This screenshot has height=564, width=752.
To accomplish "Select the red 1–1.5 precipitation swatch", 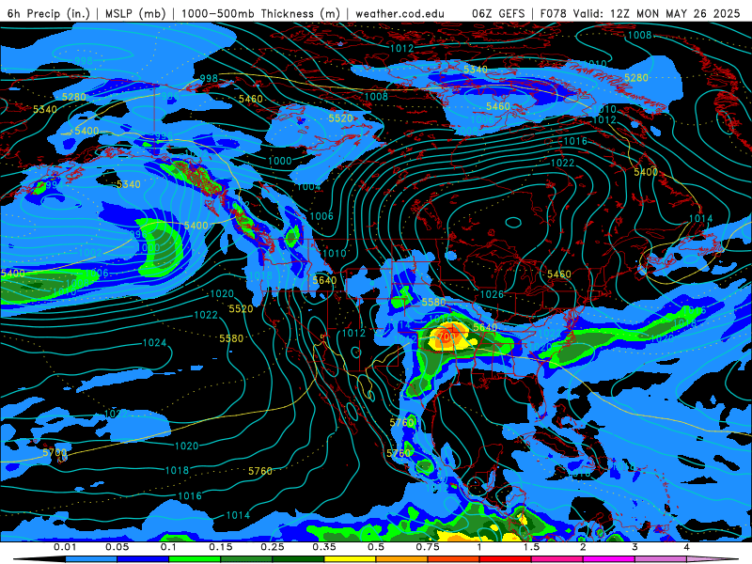I will (x=506, y=559).
